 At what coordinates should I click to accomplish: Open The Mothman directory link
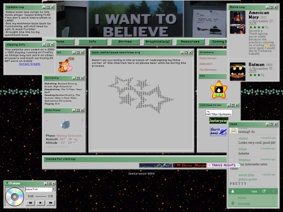(208, 70)
